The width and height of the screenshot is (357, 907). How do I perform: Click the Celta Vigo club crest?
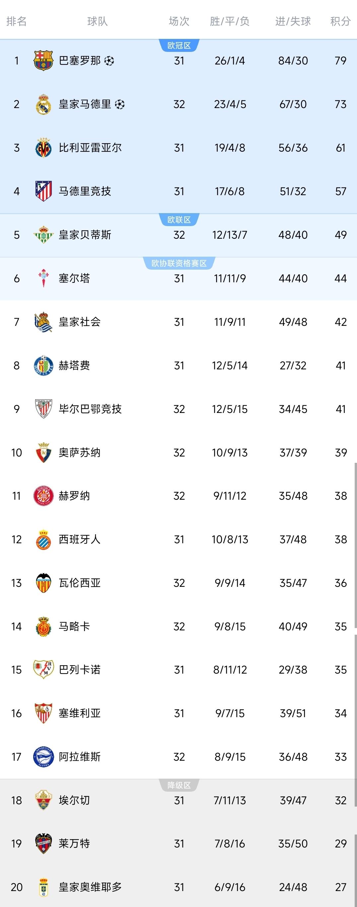point(43,278)
